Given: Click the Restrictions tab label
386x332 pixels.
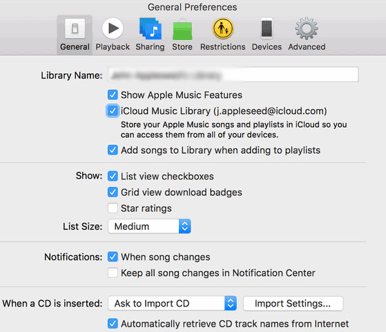Looking at the screenshot, I should coord(223,47).
